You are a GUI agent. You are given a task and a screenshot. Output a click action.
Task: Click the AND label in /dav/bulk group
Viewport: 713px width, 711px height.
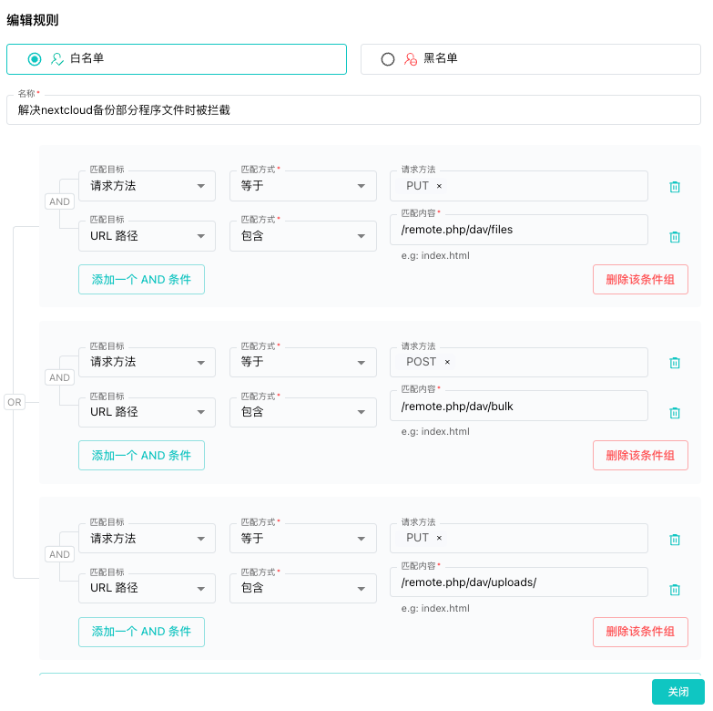[x=59, y=377]
